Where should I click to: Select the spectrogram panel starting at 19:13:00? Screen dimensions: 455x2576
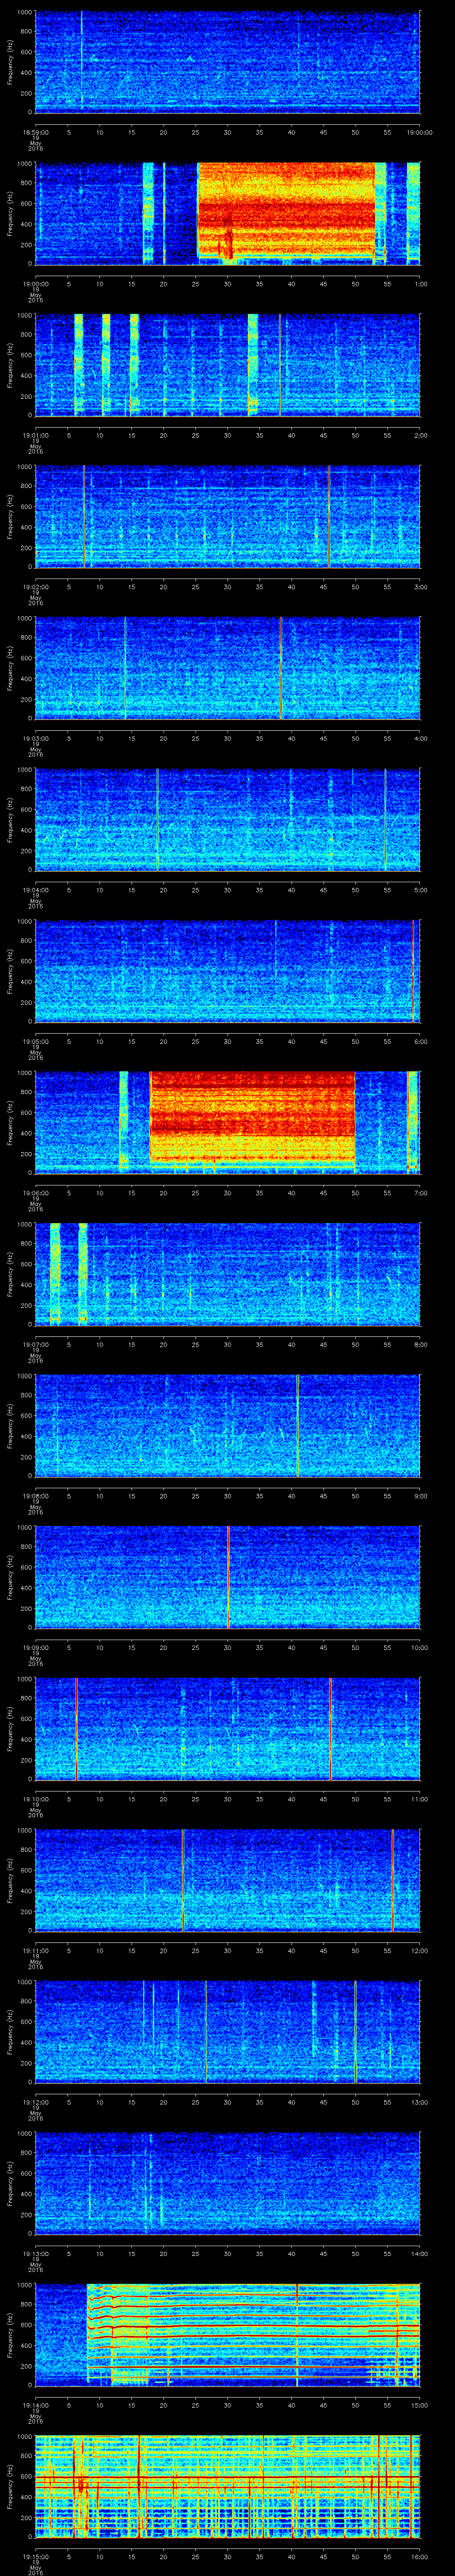tap(228, 2183)
